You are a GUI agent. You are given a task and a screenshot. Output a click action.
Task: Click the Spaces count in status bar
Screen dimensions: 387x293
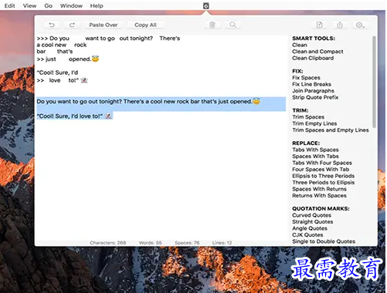[187, 243]
